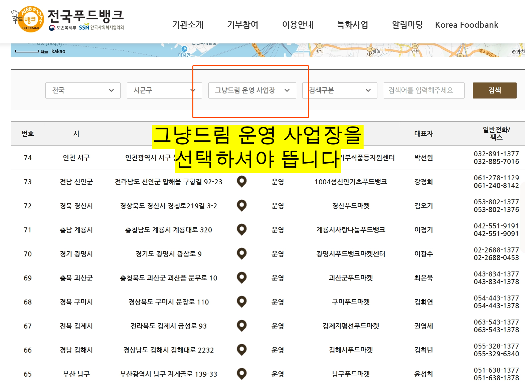Select the 인천 서구 cell
This screenshot has width=525, height=388.
[76, 158]
